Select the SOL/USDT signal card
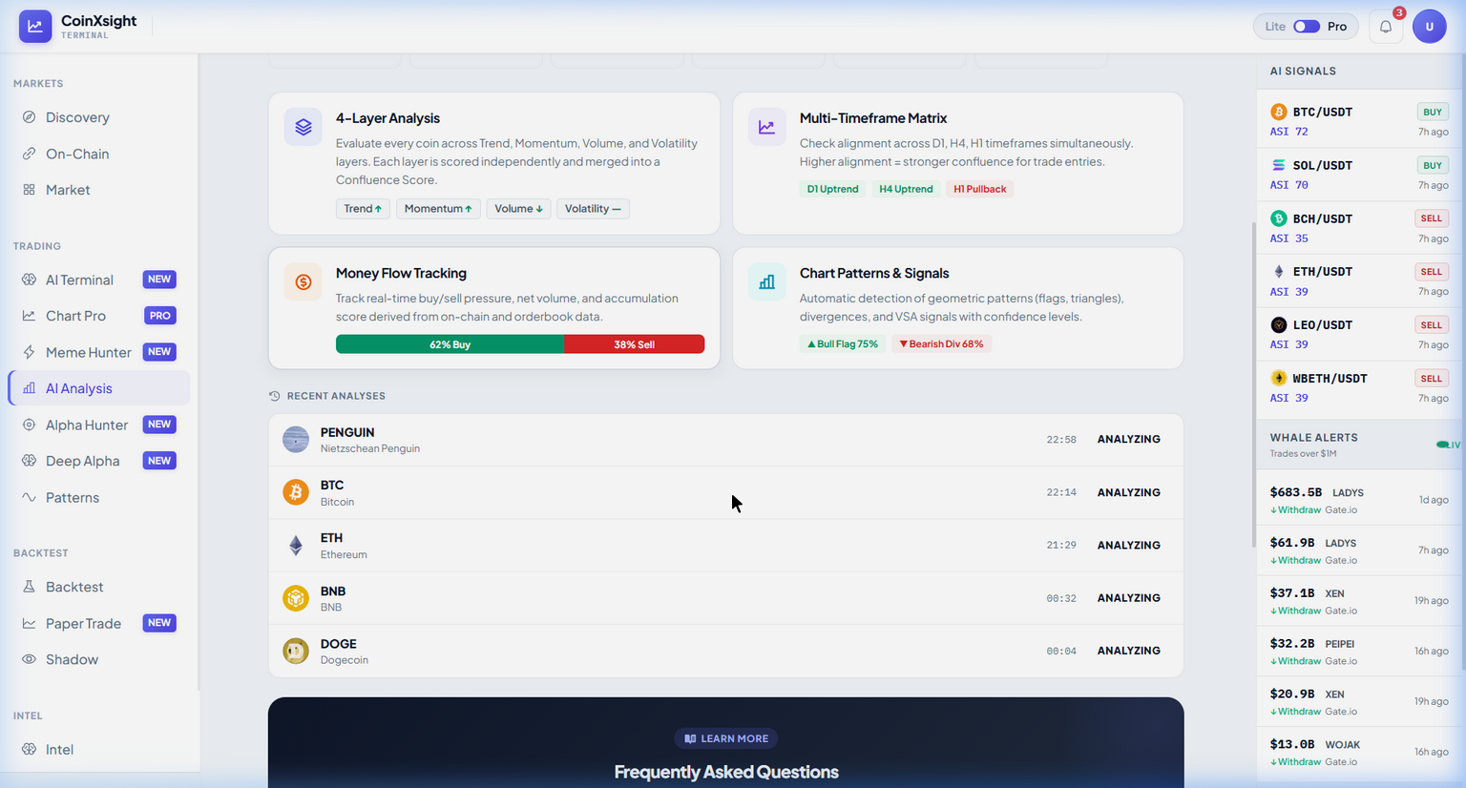The width and height of the screenshot is (1466, 788). coord(1359,175)
